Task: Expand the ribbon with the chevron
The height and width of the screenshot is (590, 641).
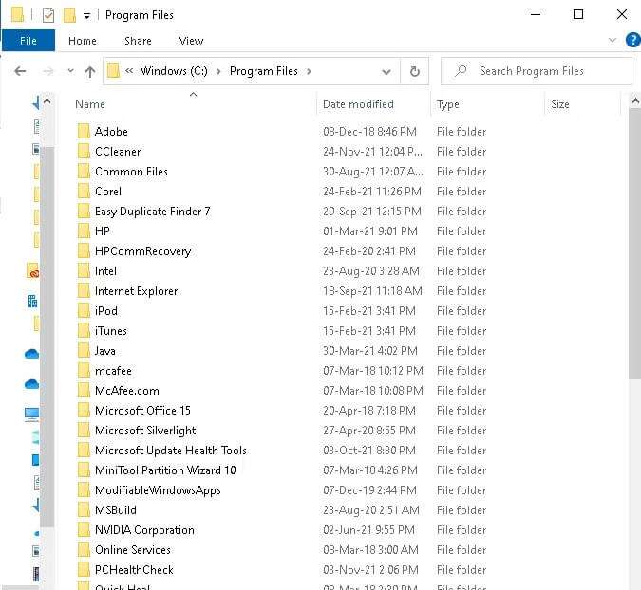Action: click(x=612, y=40)
